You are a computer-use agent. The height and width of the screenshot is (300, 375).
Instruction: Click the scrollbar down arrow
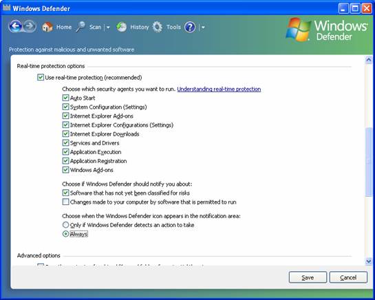[369, 261]
